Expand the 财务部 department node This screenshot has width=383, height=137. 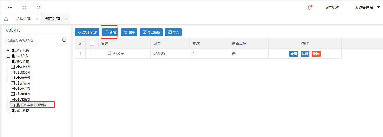pos(13,72)
